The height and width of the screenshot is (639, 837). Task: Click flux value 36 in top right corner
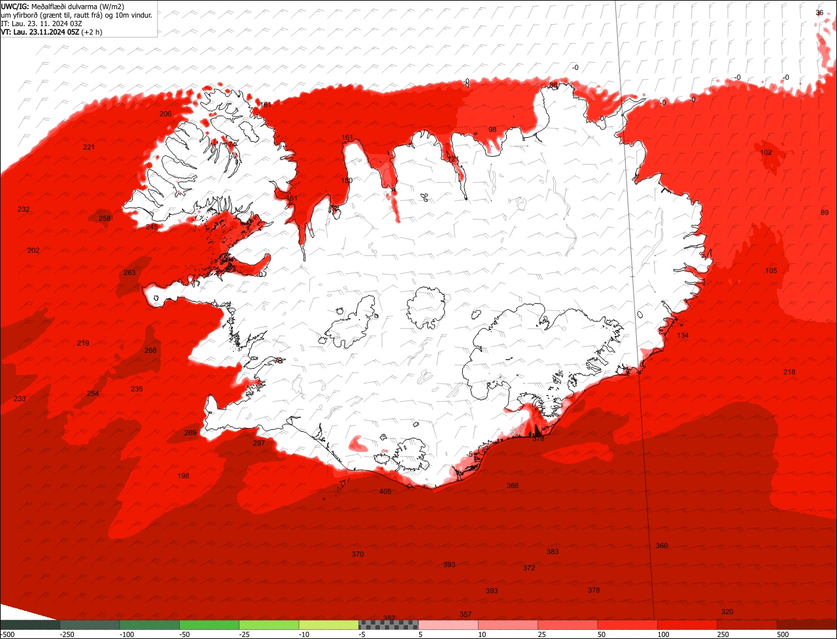(x=819, y=12)
